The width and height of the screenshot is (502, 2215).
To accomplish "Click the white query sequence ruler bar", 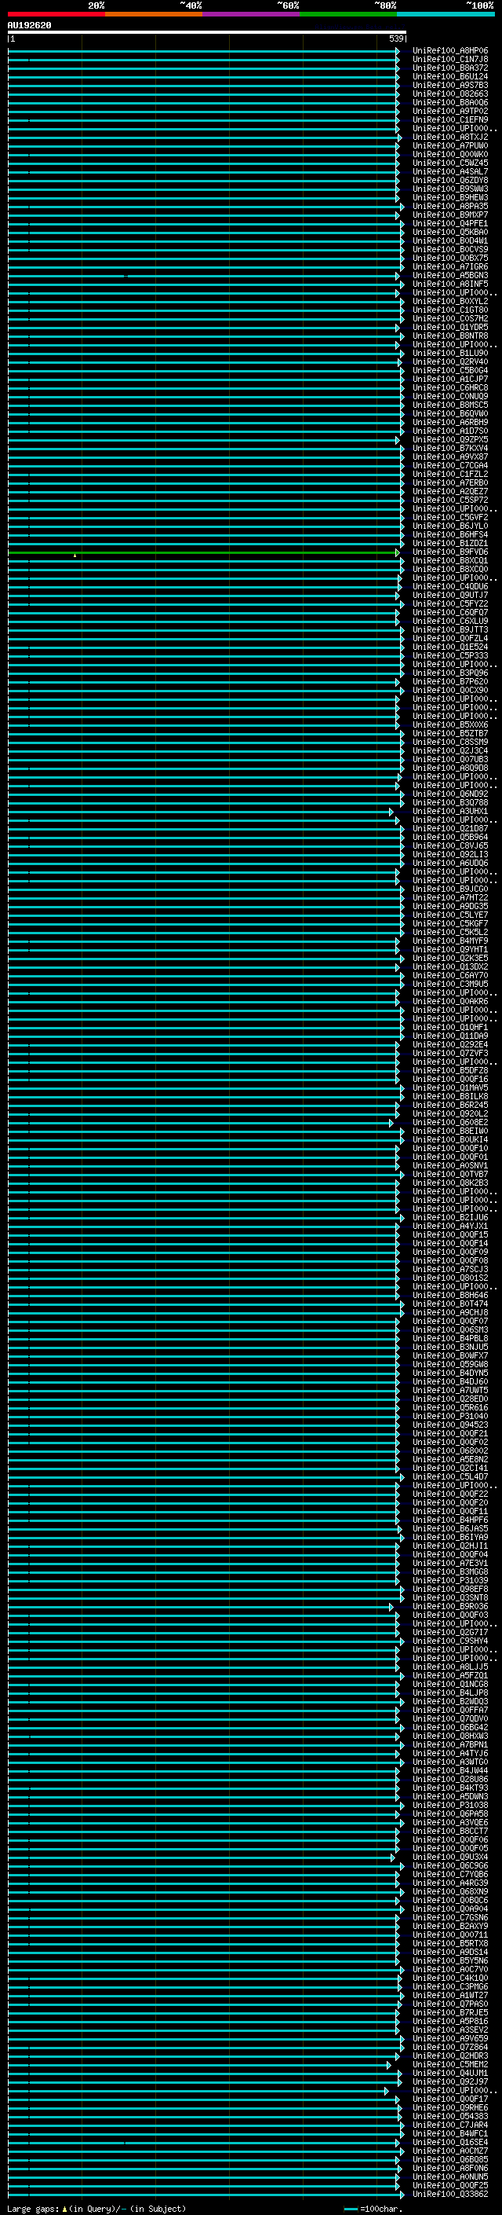I will [207, 33].
